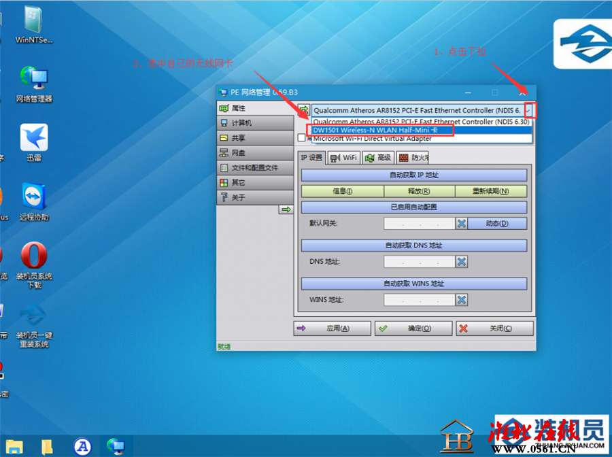The height and width of the screenshot is (457, 612).
Task: Click the round A icon in taskbar
Action: (x=82, y=447)
